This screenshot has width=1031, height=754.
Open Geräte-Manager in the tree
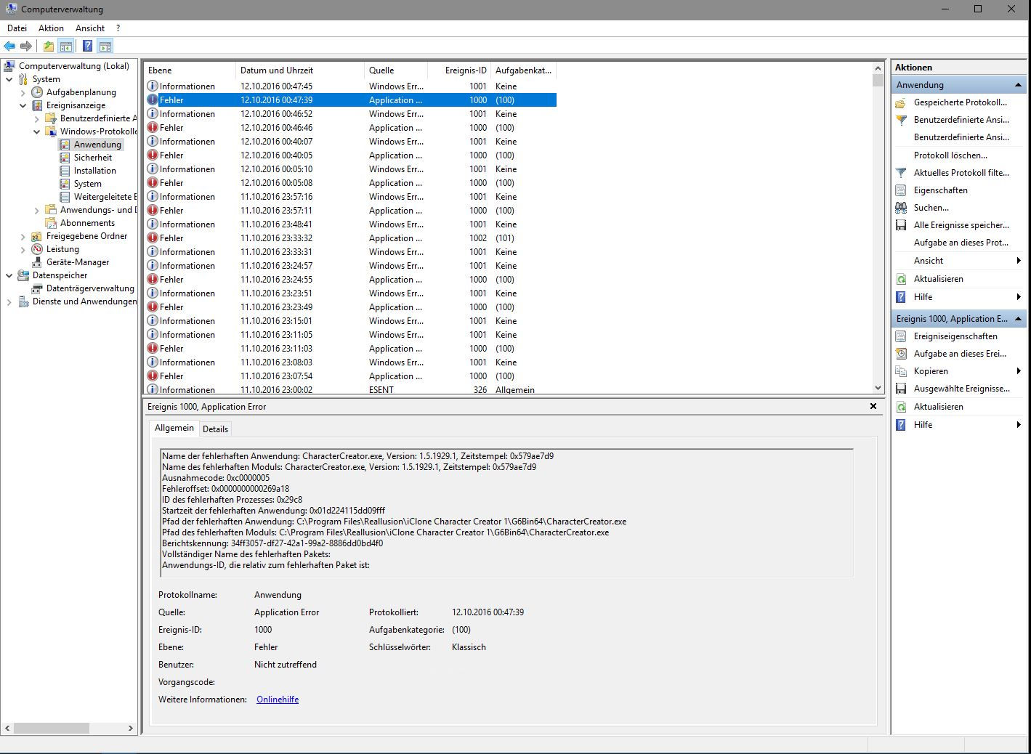point(78,262)
